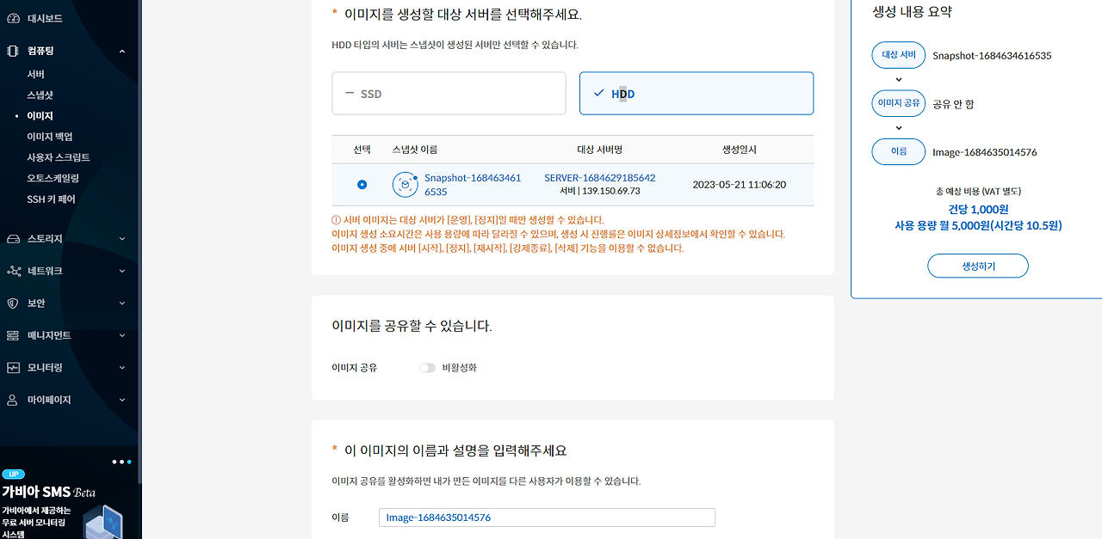Click the snapshot icon beside Snapshot-1684634616535
This screenshot has width=1102, height=539.
405,185
